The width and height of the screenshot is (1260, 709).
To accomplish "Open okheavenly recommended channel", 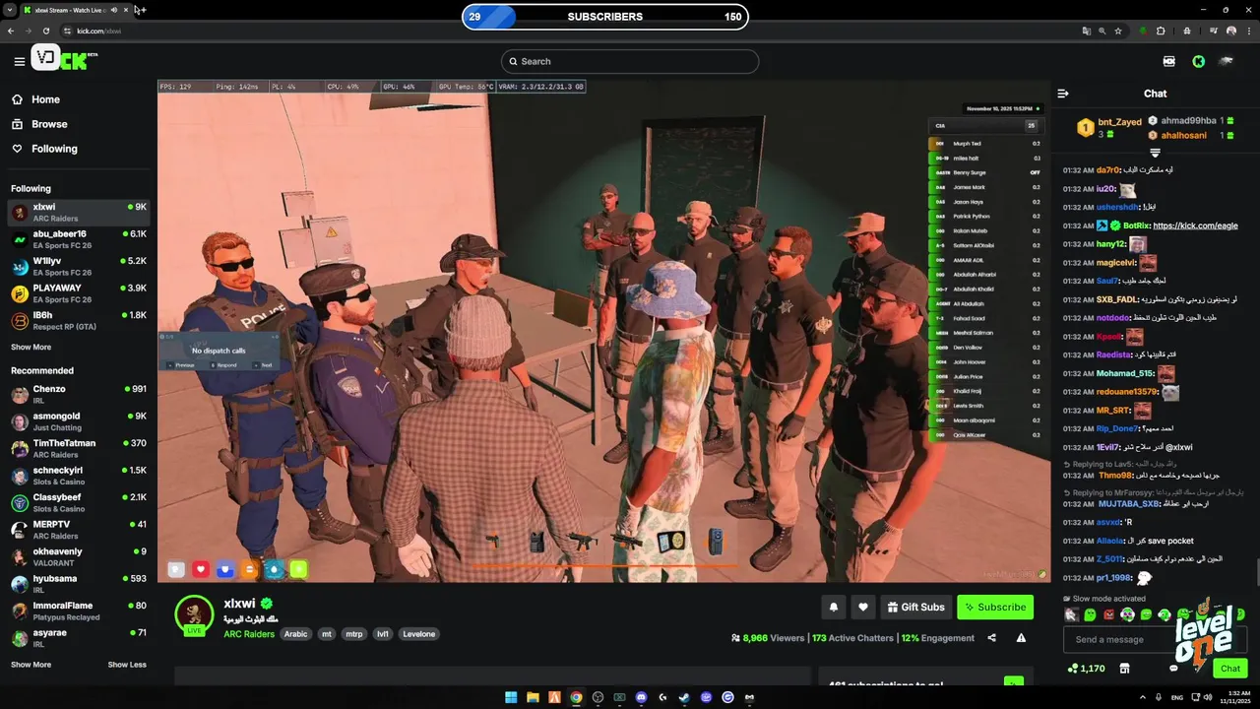I will tap(79, 557).
